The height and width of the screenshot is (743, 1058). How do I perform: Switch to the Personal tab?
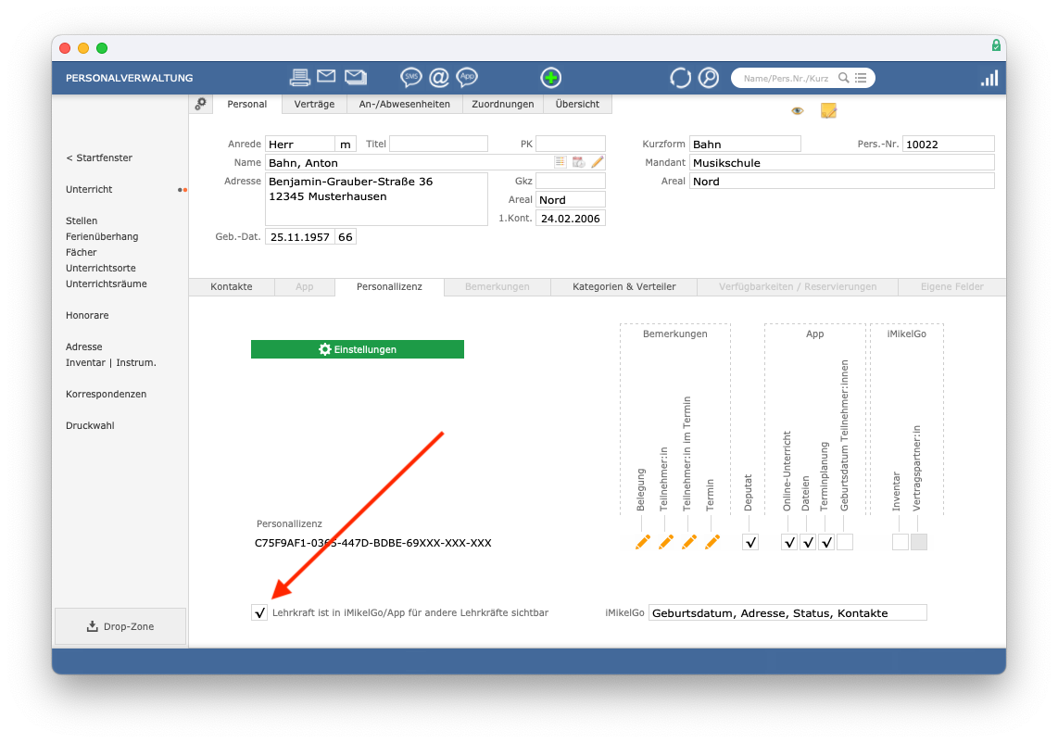pos(247,104)
